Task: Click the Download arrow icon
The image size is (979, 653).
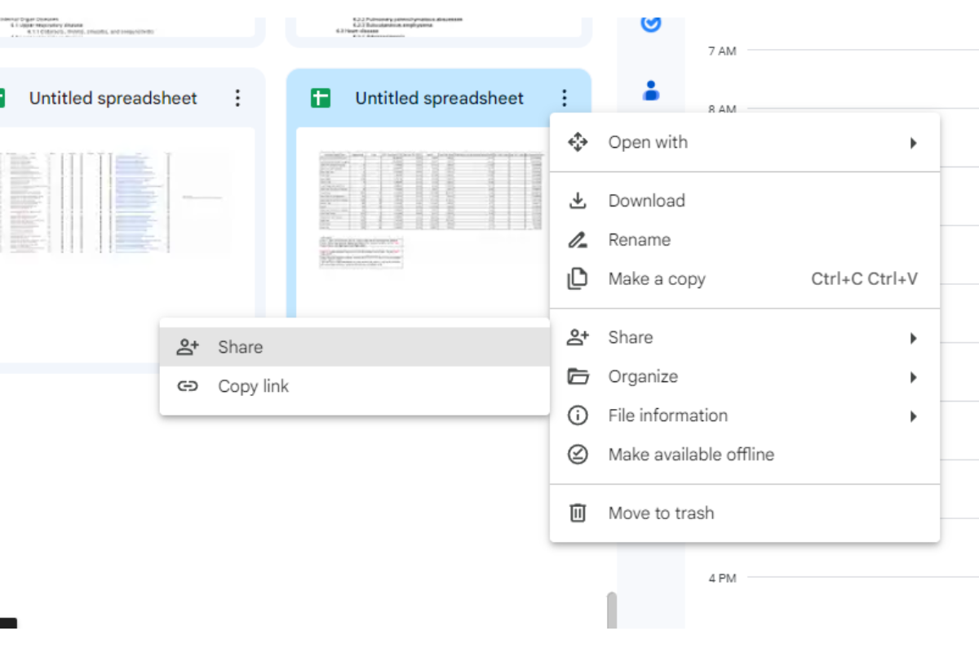Action: pos(578,201)
